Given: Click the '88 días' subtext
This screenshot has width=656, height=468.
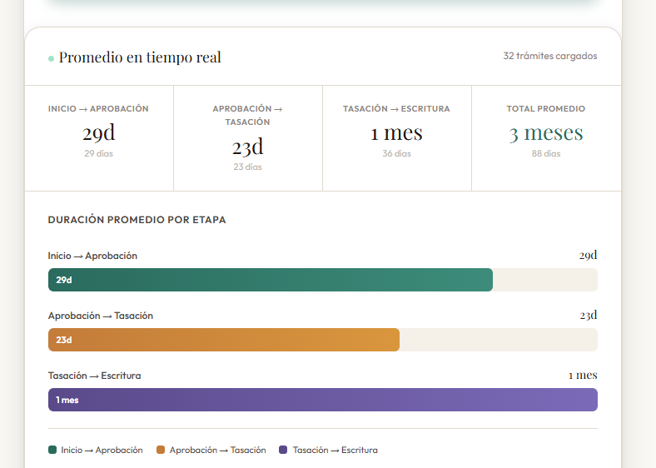Looking at the screenshot, I should (546, 153).
